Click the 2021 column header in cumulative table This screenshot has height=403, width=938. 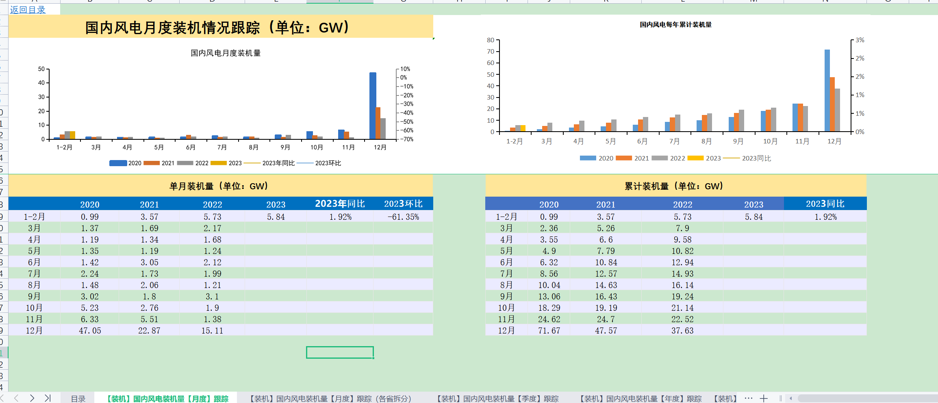(x=606, y=204)
